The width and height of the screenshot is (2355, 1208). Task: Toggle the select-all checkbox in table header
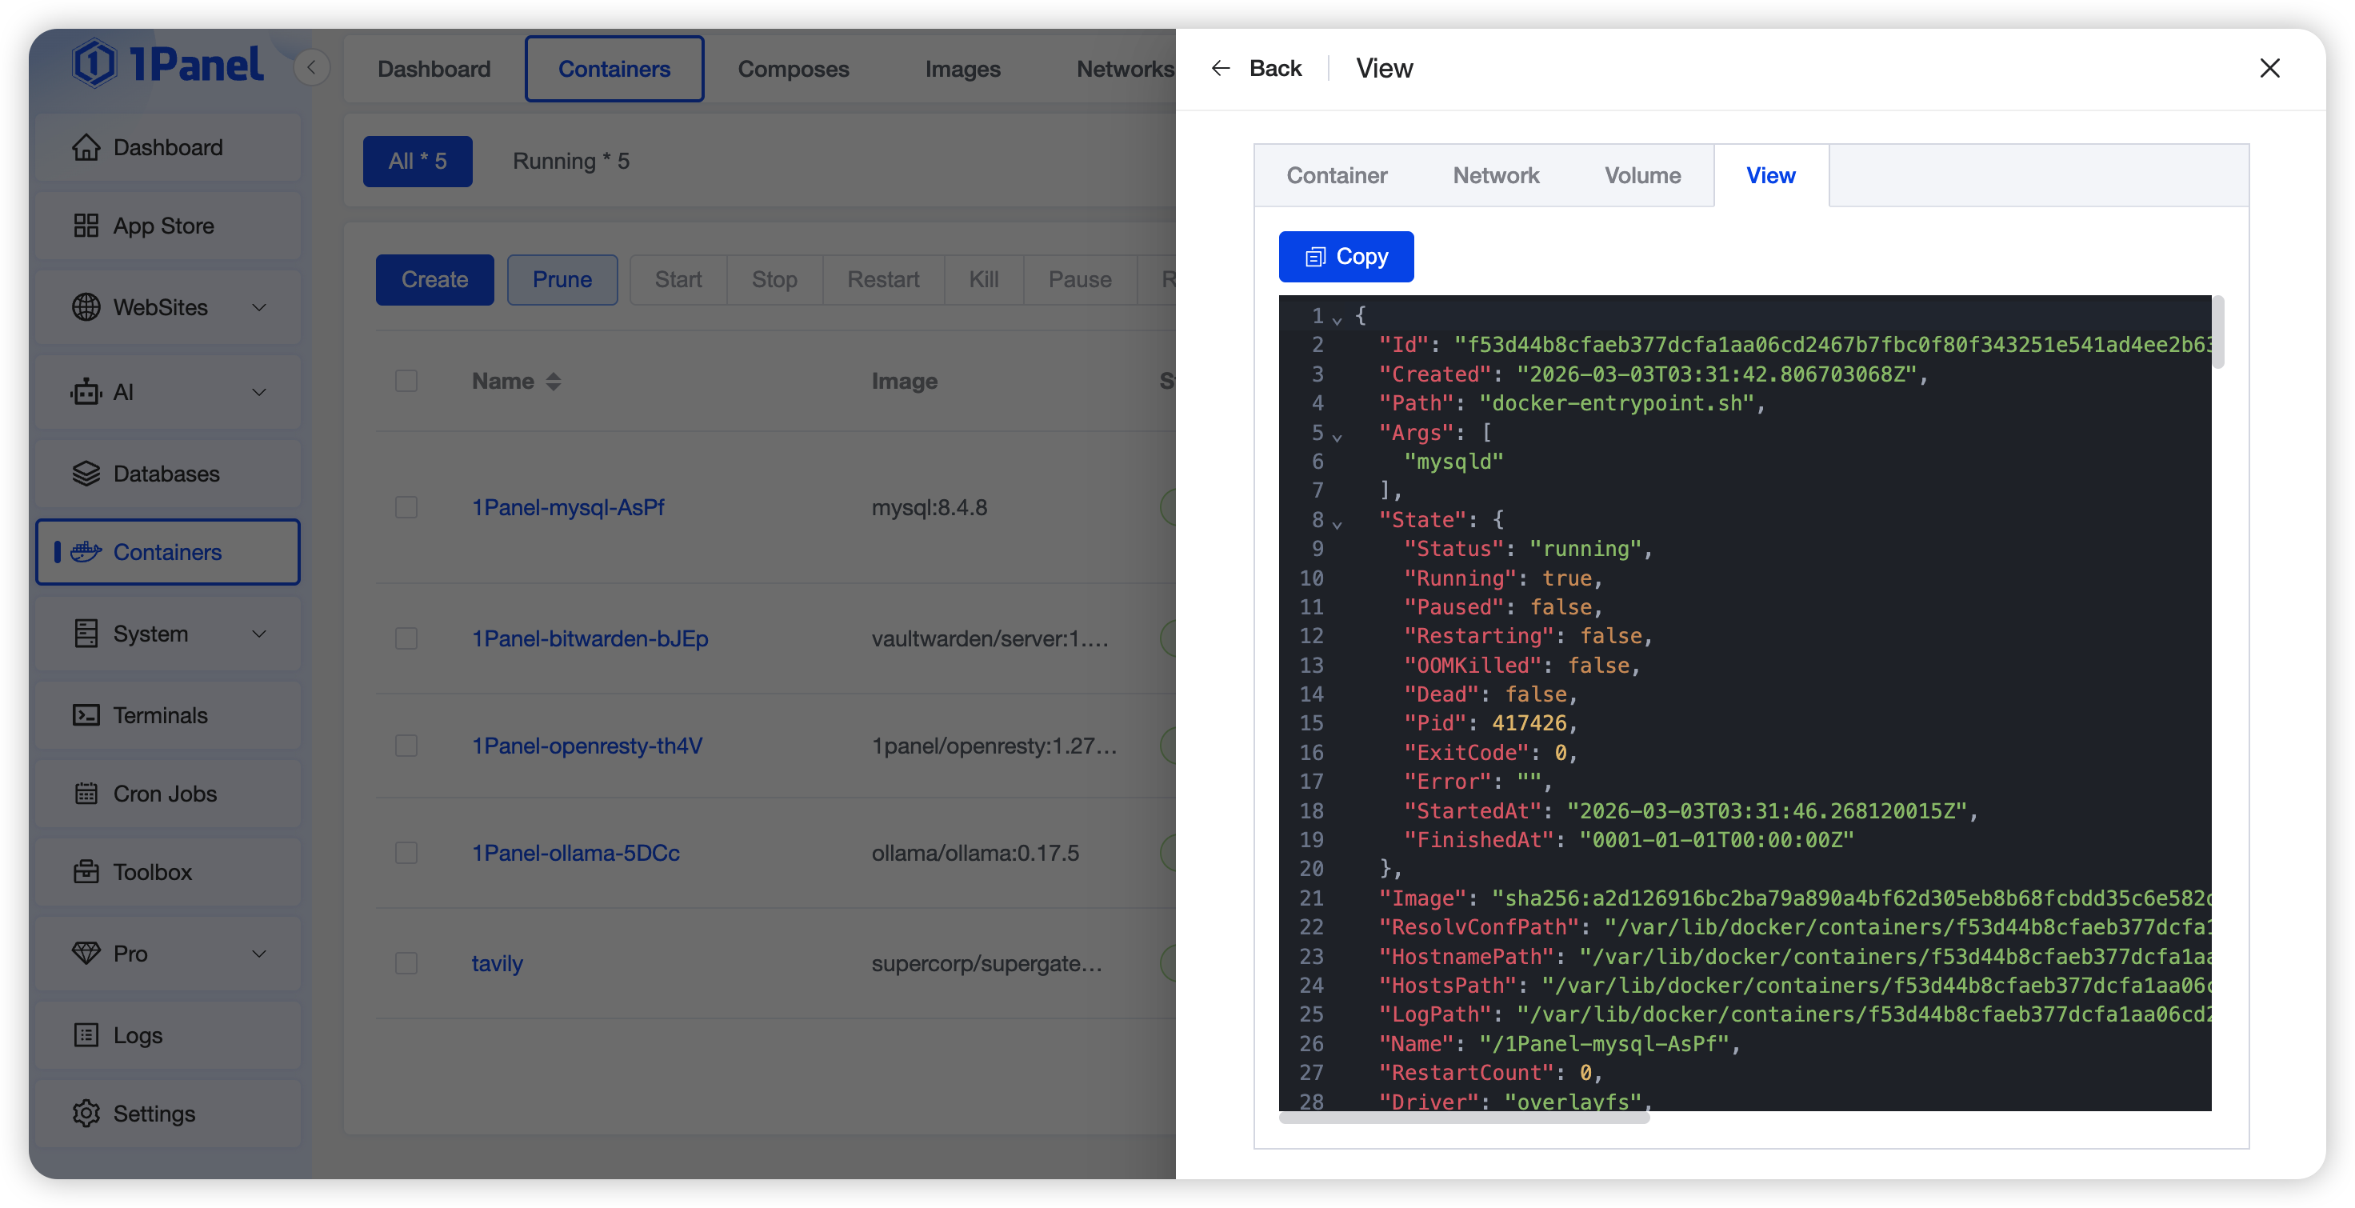coord(406,382)
